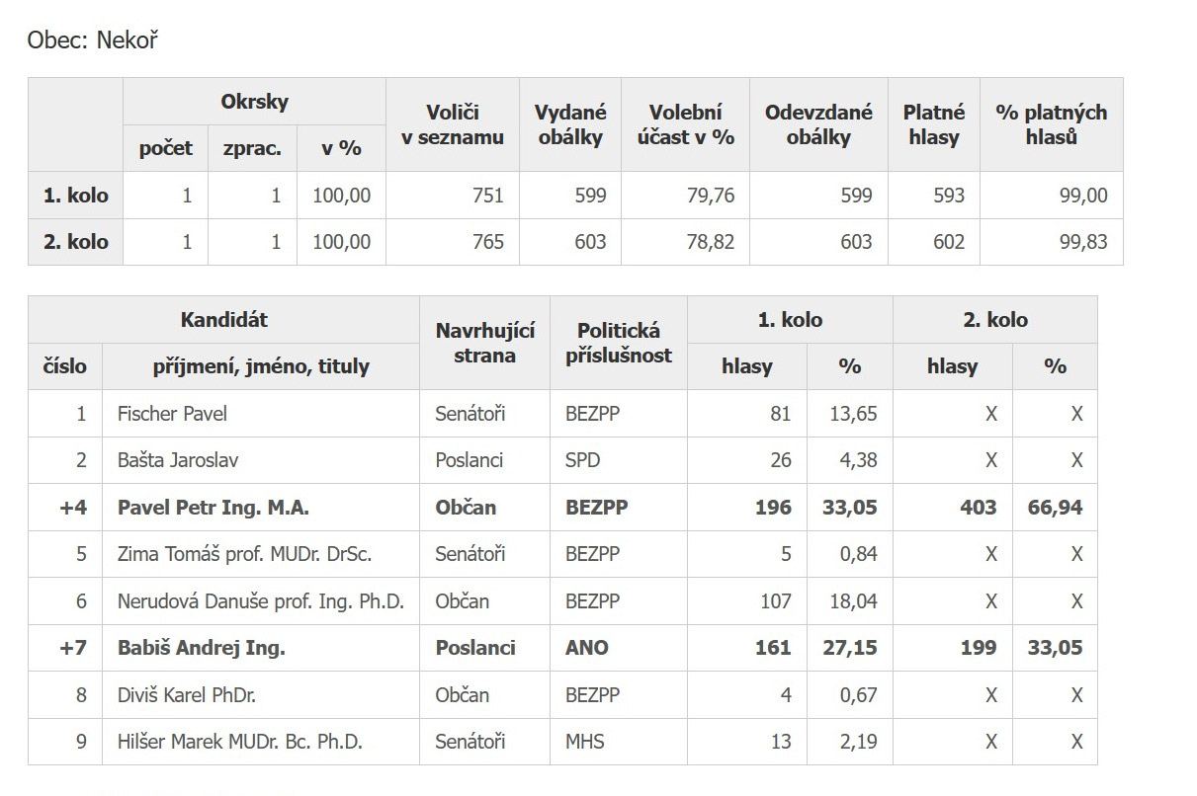Click the 1. kolo summary row label

pyautogui.click(x=75, y=196)
